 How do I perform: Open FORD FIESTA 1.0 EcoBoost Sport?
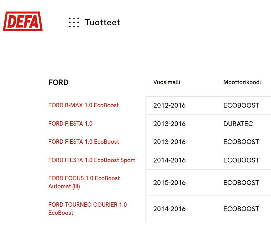(91, 160)
